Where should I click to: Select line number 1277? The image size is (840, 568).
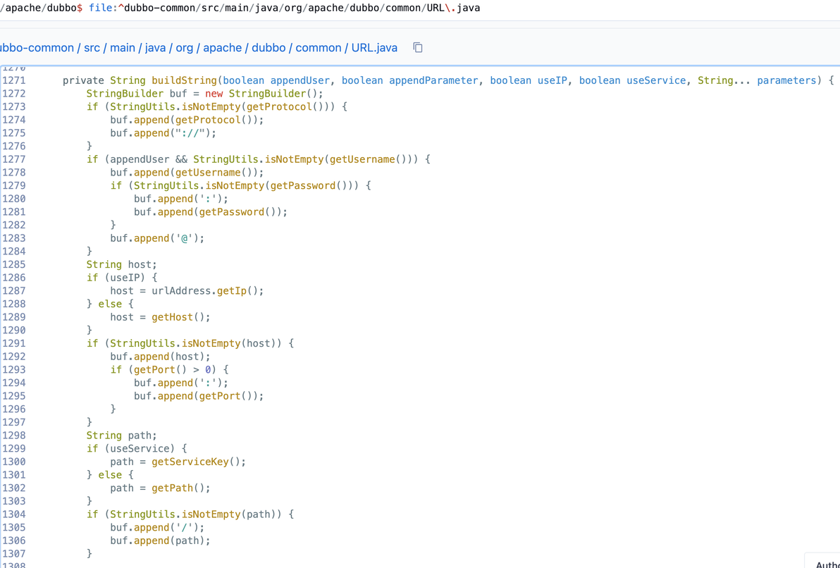13,159
